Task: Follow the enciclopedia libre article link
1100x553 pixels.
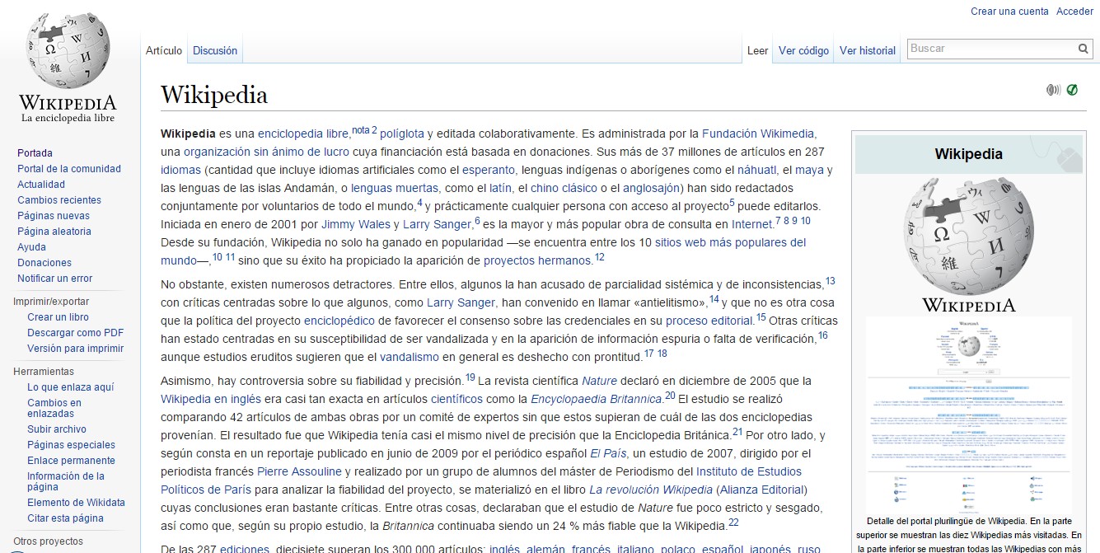Action: [x=303, y=134]
